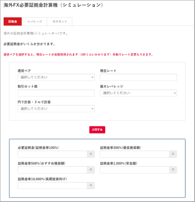Image resolution: width=195 pixels, height=202 pixels.
Task: Click the chevron arrow of 通貨ペア selector
Action: click(x=92, y=77)
